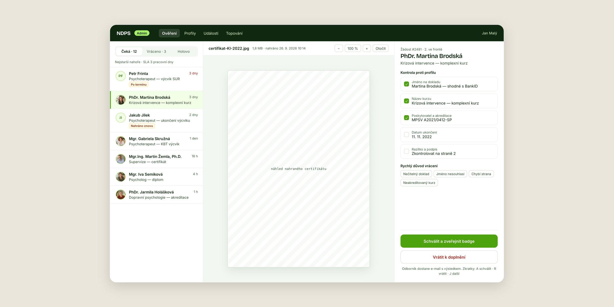The image size is (614, 307).
Task: Zoom in with the plus button
Action: click(x=367, y=48)
